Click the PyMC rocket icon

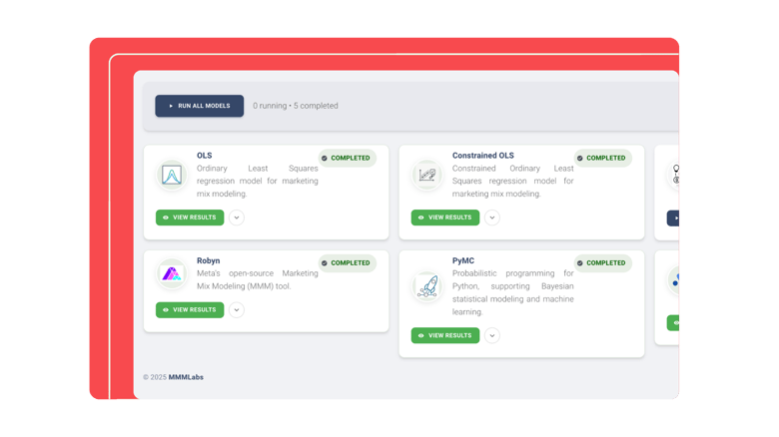(x=427, y=287)
